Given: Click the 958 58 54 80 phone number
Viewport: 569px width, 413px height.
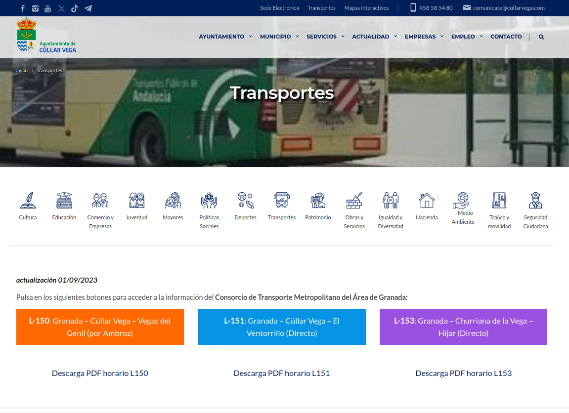Looking at the screenshot, I should [436, 8].
